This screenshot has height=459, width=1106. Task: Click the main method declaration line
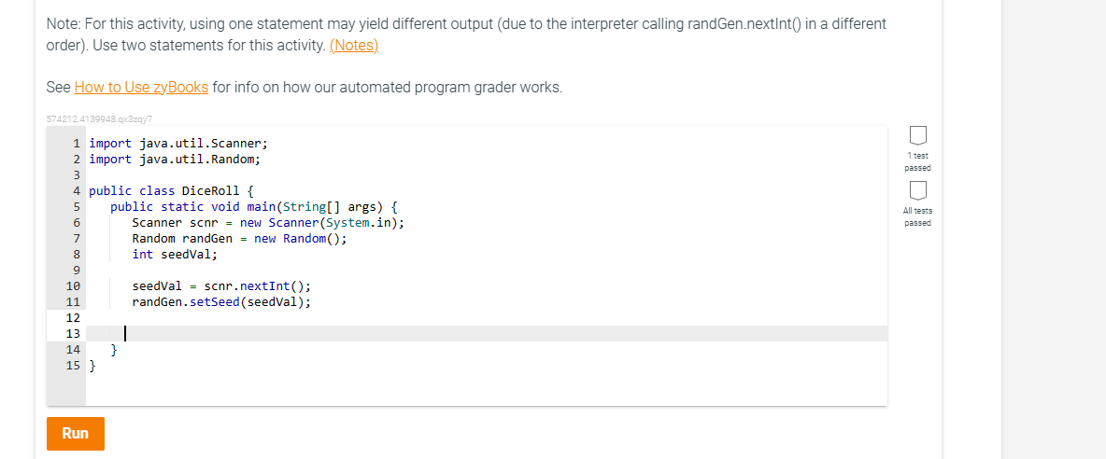[254, 207]
